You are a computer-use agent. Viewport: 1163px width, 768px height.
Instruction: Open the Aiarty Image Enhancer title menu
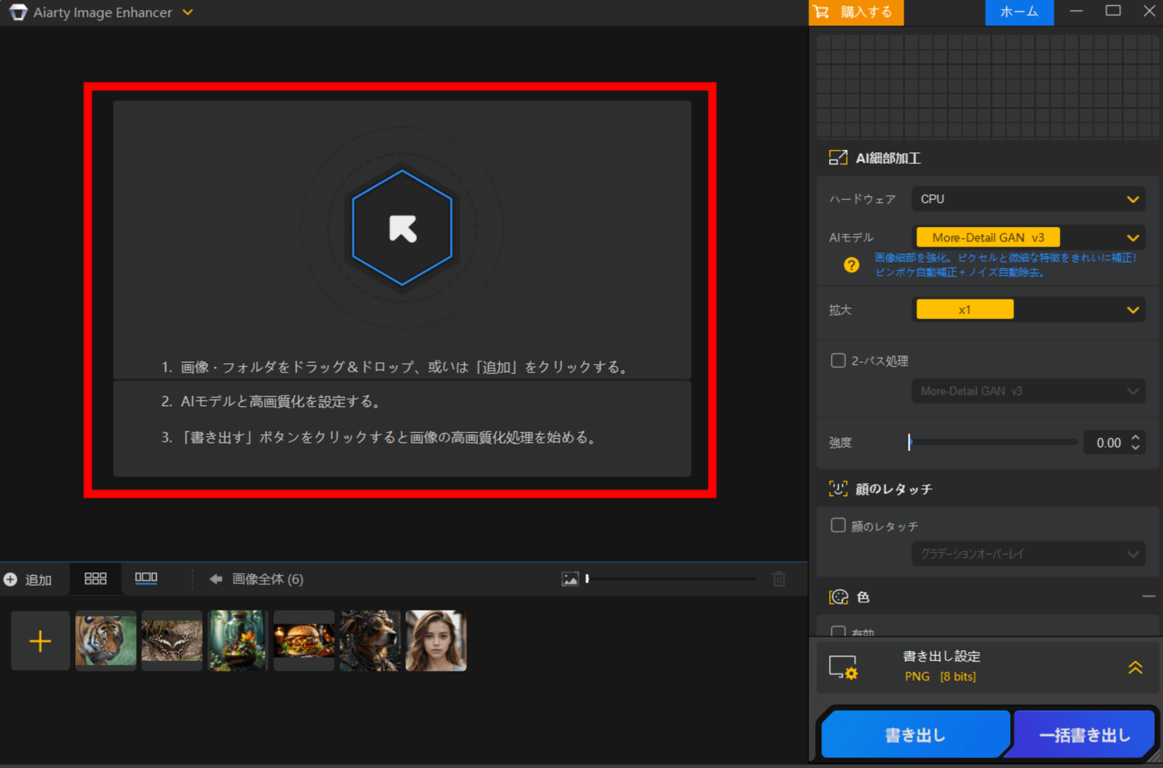188,12
